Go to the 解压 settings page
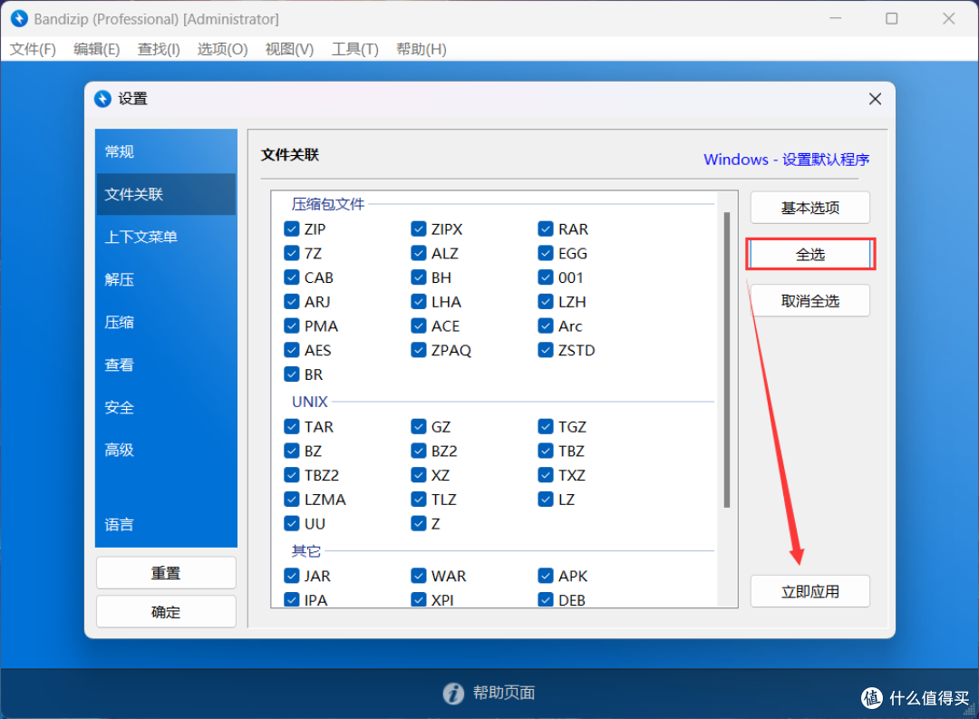 tap(166, 279)
